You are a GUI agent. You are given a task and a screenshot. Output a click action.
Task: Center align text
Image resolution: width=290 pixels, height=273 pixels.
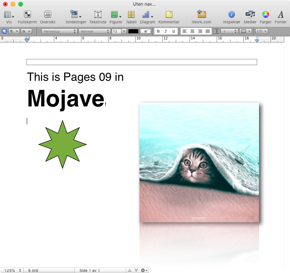pyautogui.click(x=192, y=31)
